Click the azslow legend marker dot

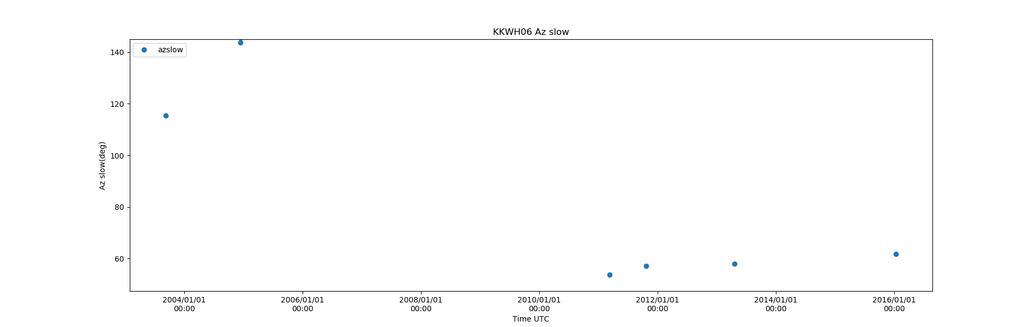click(x=144, y=50)
